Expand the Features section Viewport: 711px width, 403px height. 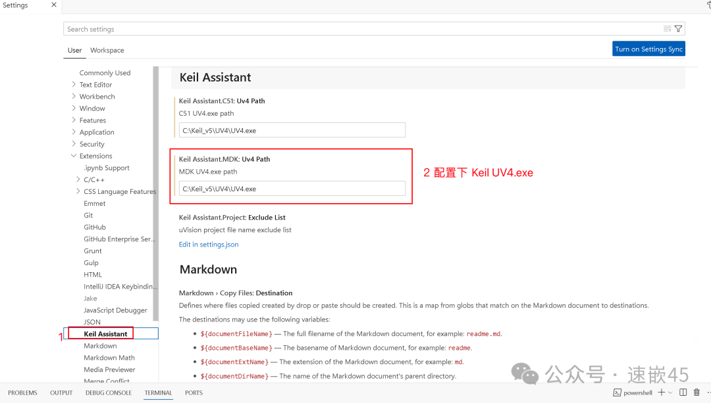click(74, 120)
